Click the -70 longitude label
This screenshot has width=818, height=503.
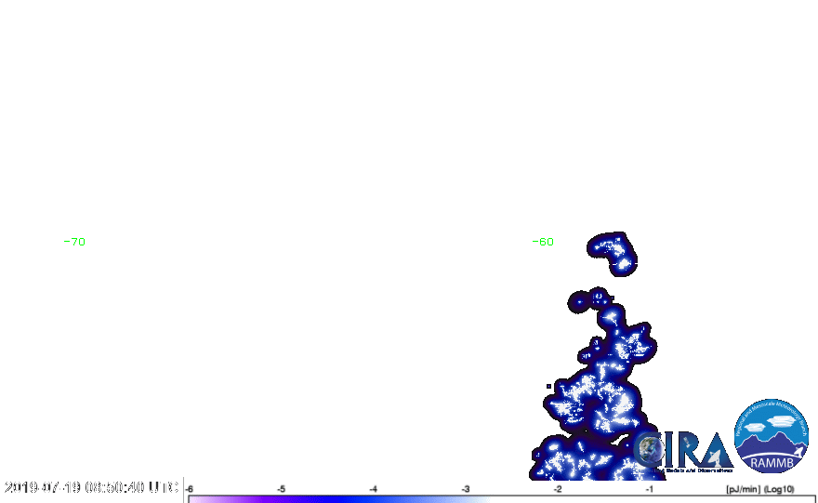(77, 242)
